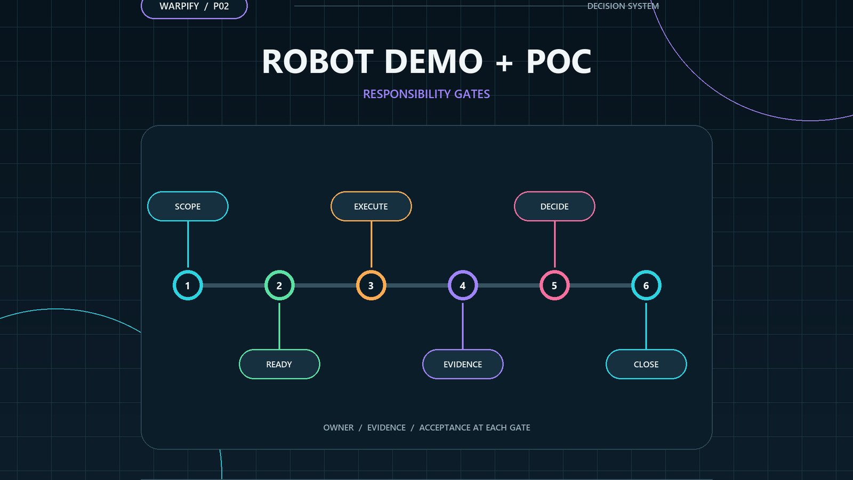Click the ROBOT DEMO + POC title
This screenshot has width=853, height=480.
pos(426,61)
